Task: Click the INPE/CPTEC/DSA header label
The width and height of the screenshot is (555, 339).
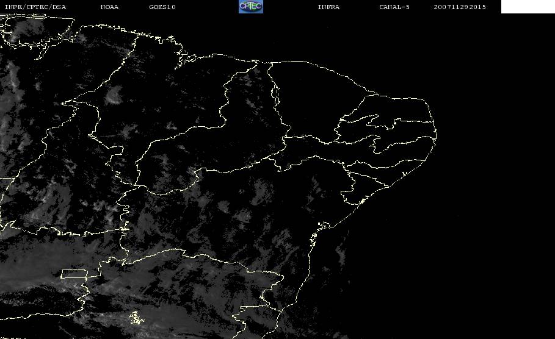Action: 35,7
